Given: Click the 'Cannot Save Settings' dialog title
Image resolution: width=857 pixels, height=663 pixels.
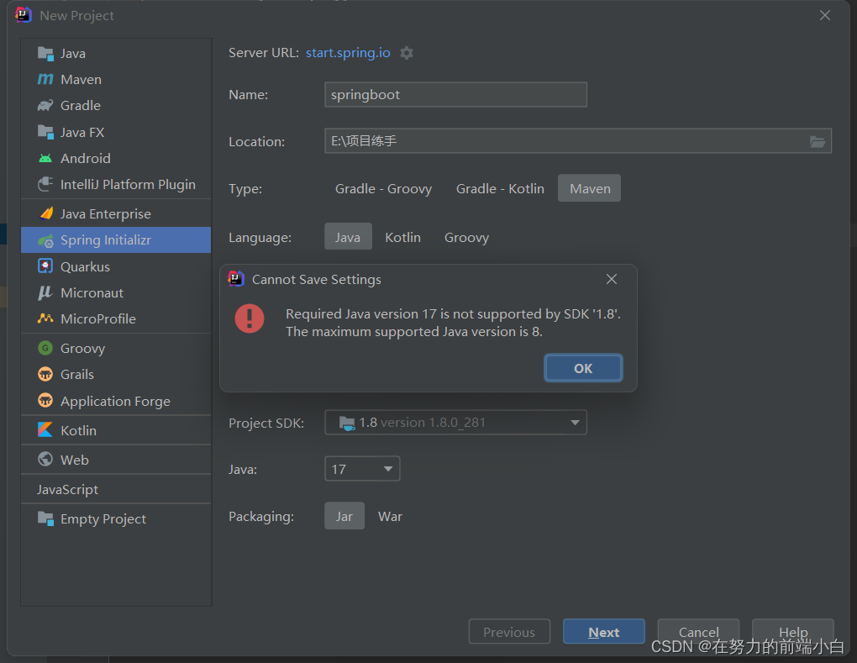Looking at the screenshot, I should click(317, 279).
